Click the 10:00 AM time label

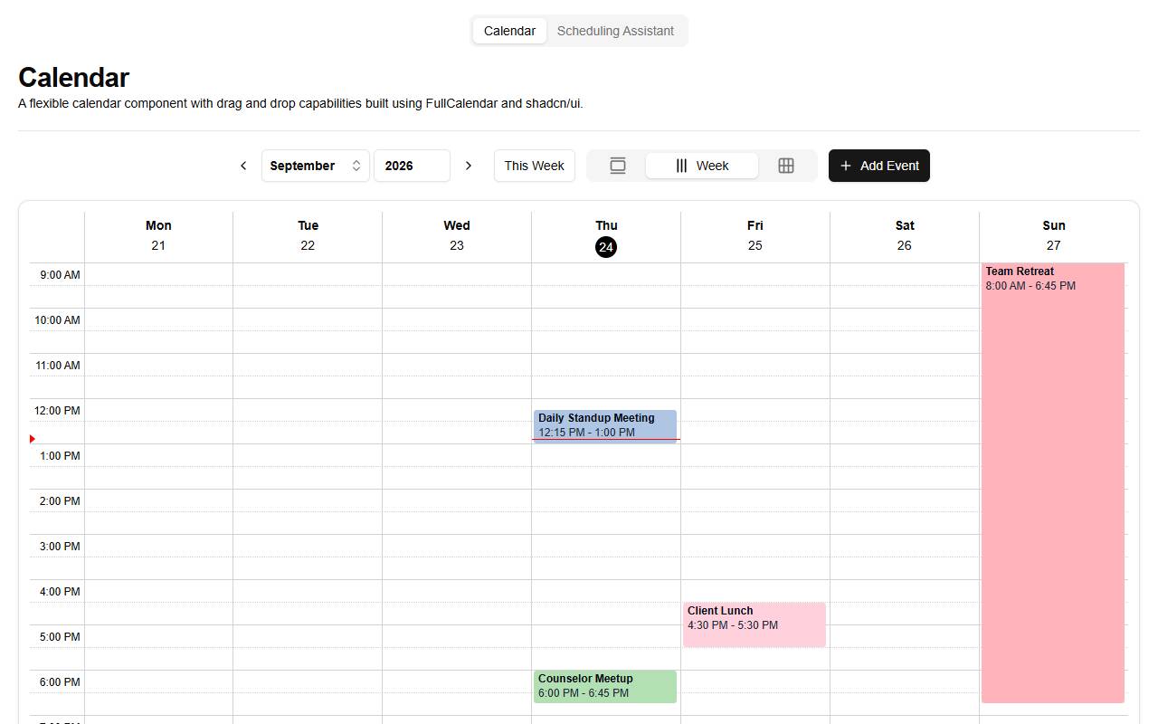[57, 320]
